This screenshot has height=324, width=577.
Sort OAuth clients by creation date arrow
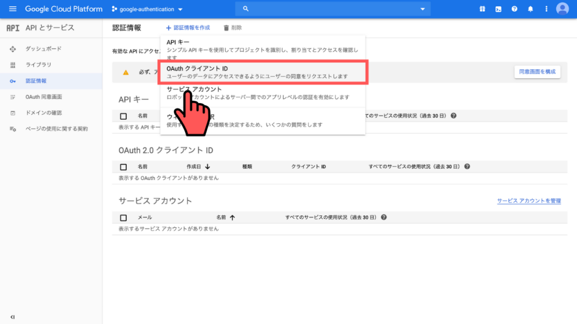point(207,166)
